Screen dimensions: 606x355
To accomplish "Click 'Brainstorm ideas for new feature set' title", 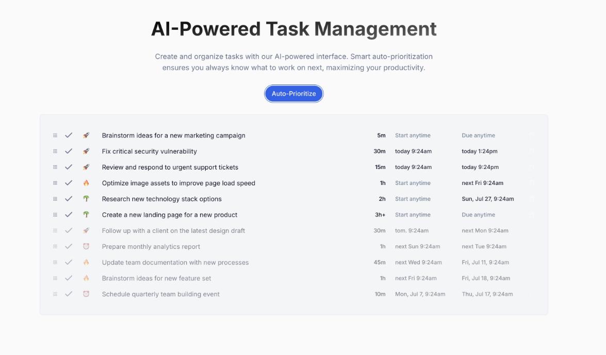I will pyautogui.click(x=156, y=278).
